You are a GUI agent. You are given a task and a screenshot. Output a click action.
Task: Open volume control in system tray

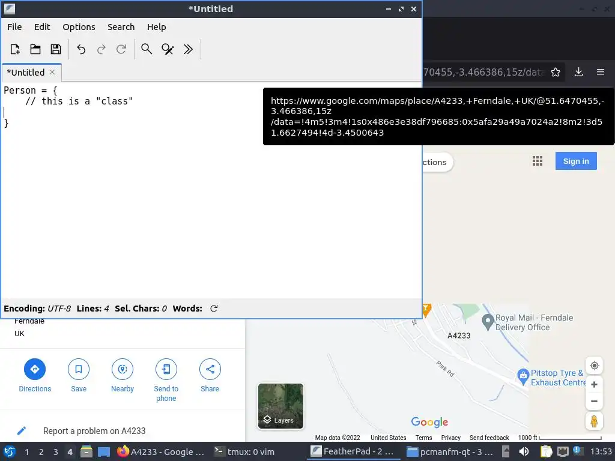524,451
